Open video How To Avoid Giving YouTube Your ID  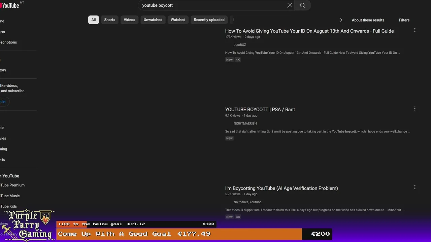click(309, 31)
